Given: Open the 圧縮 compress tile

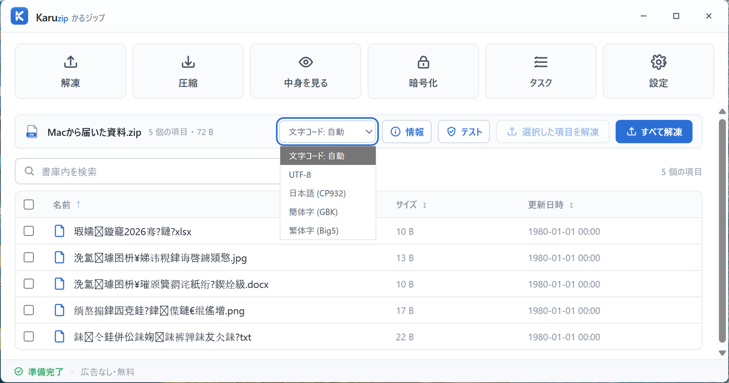Looking at the screenshot, I should click(188, 71).
